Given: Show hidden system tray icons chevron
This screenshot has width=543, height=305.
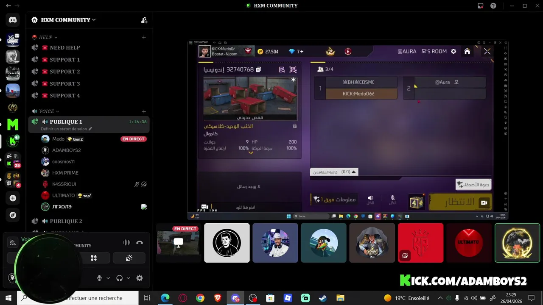Looking at the screenshot, I should 440,298.
